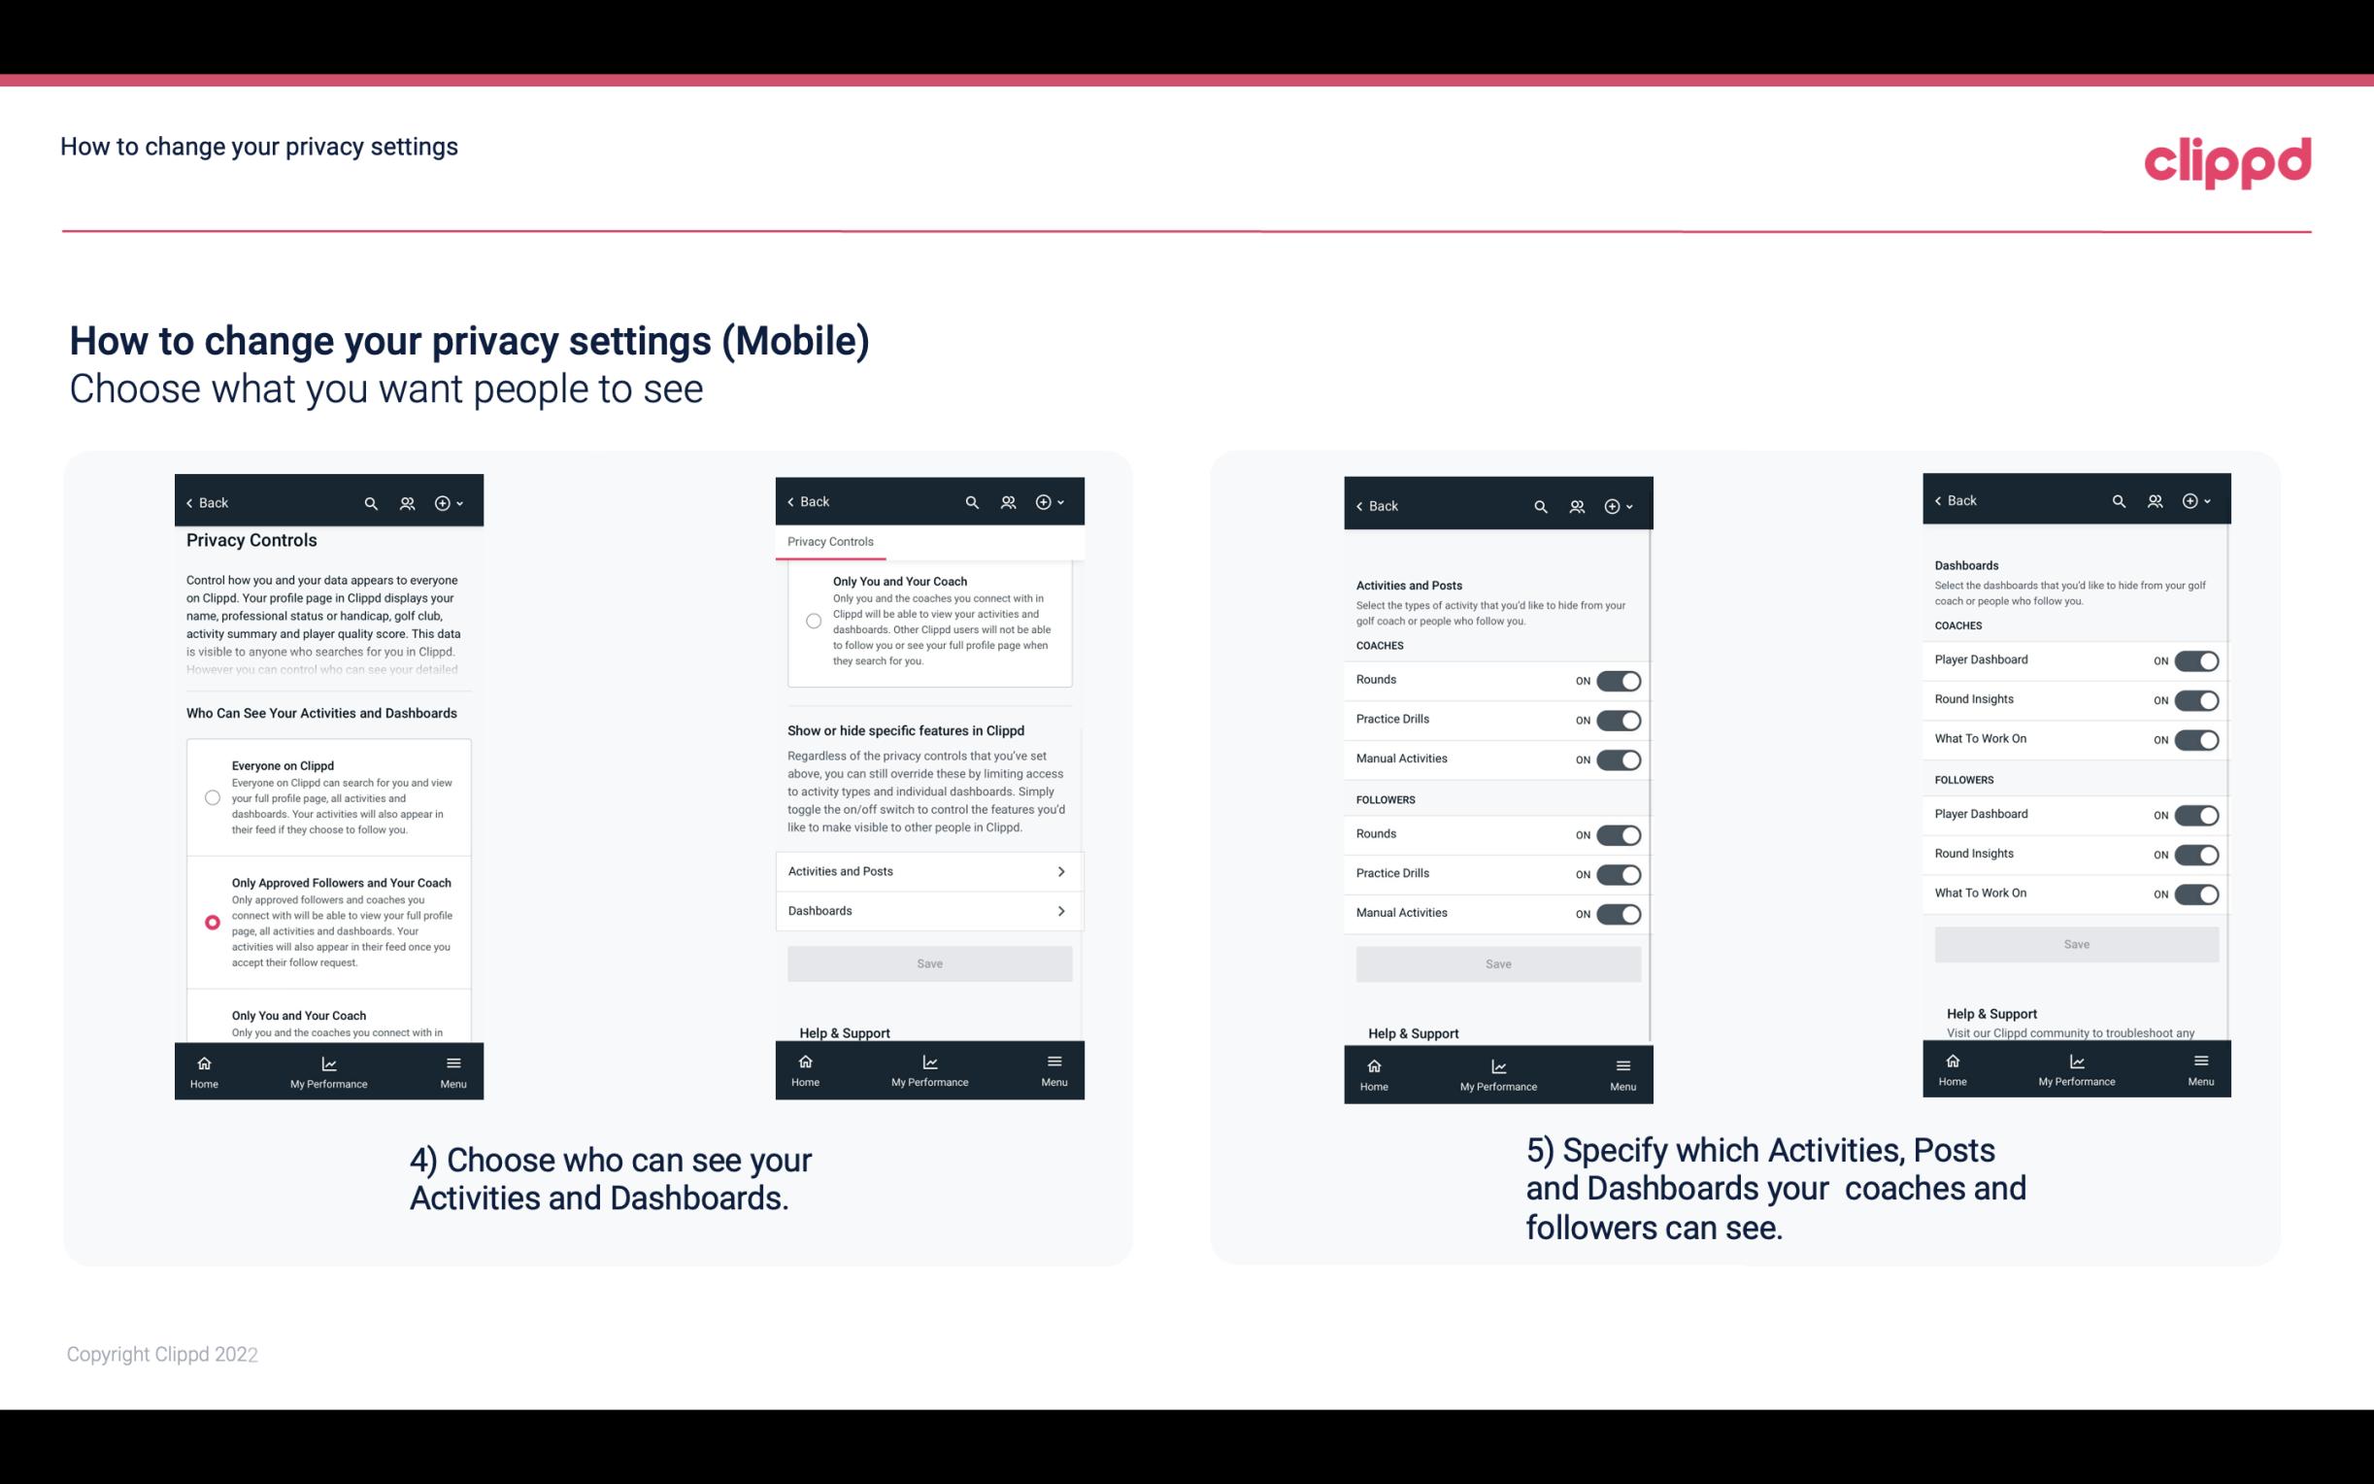The image size is (2374, 1484).
Task: Click the Clippd logo in top right
Action: pos(2227,157)
